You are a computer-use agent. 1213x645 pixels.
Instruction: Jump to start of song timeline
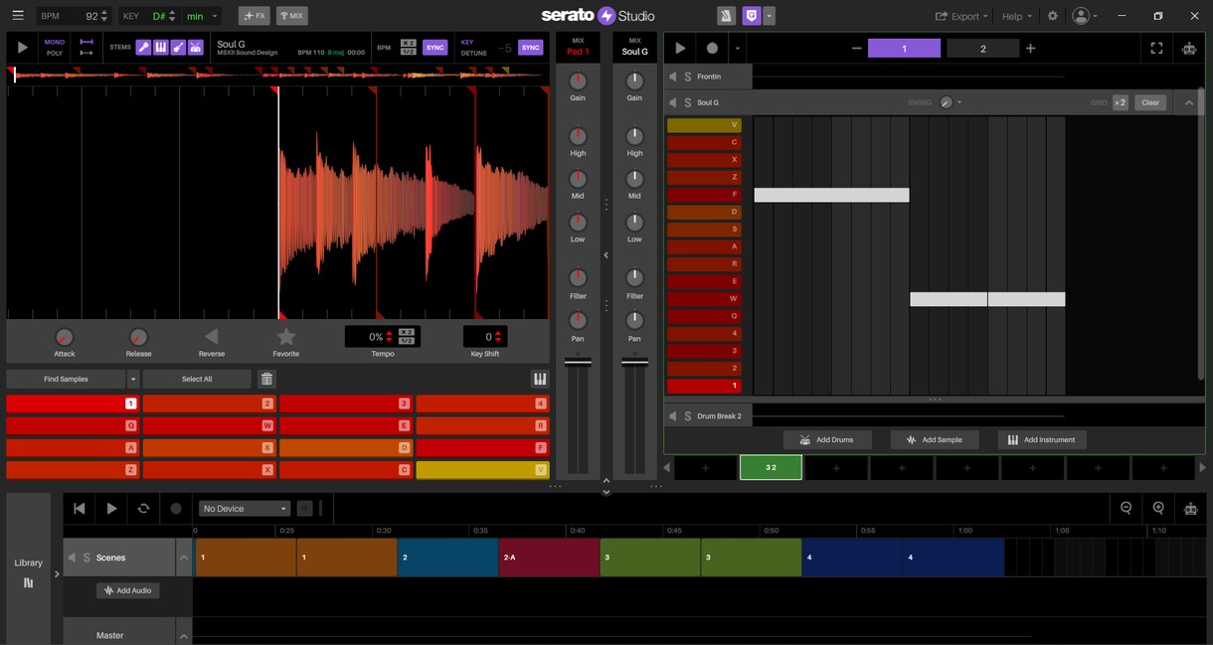click(x=80, y=508)
